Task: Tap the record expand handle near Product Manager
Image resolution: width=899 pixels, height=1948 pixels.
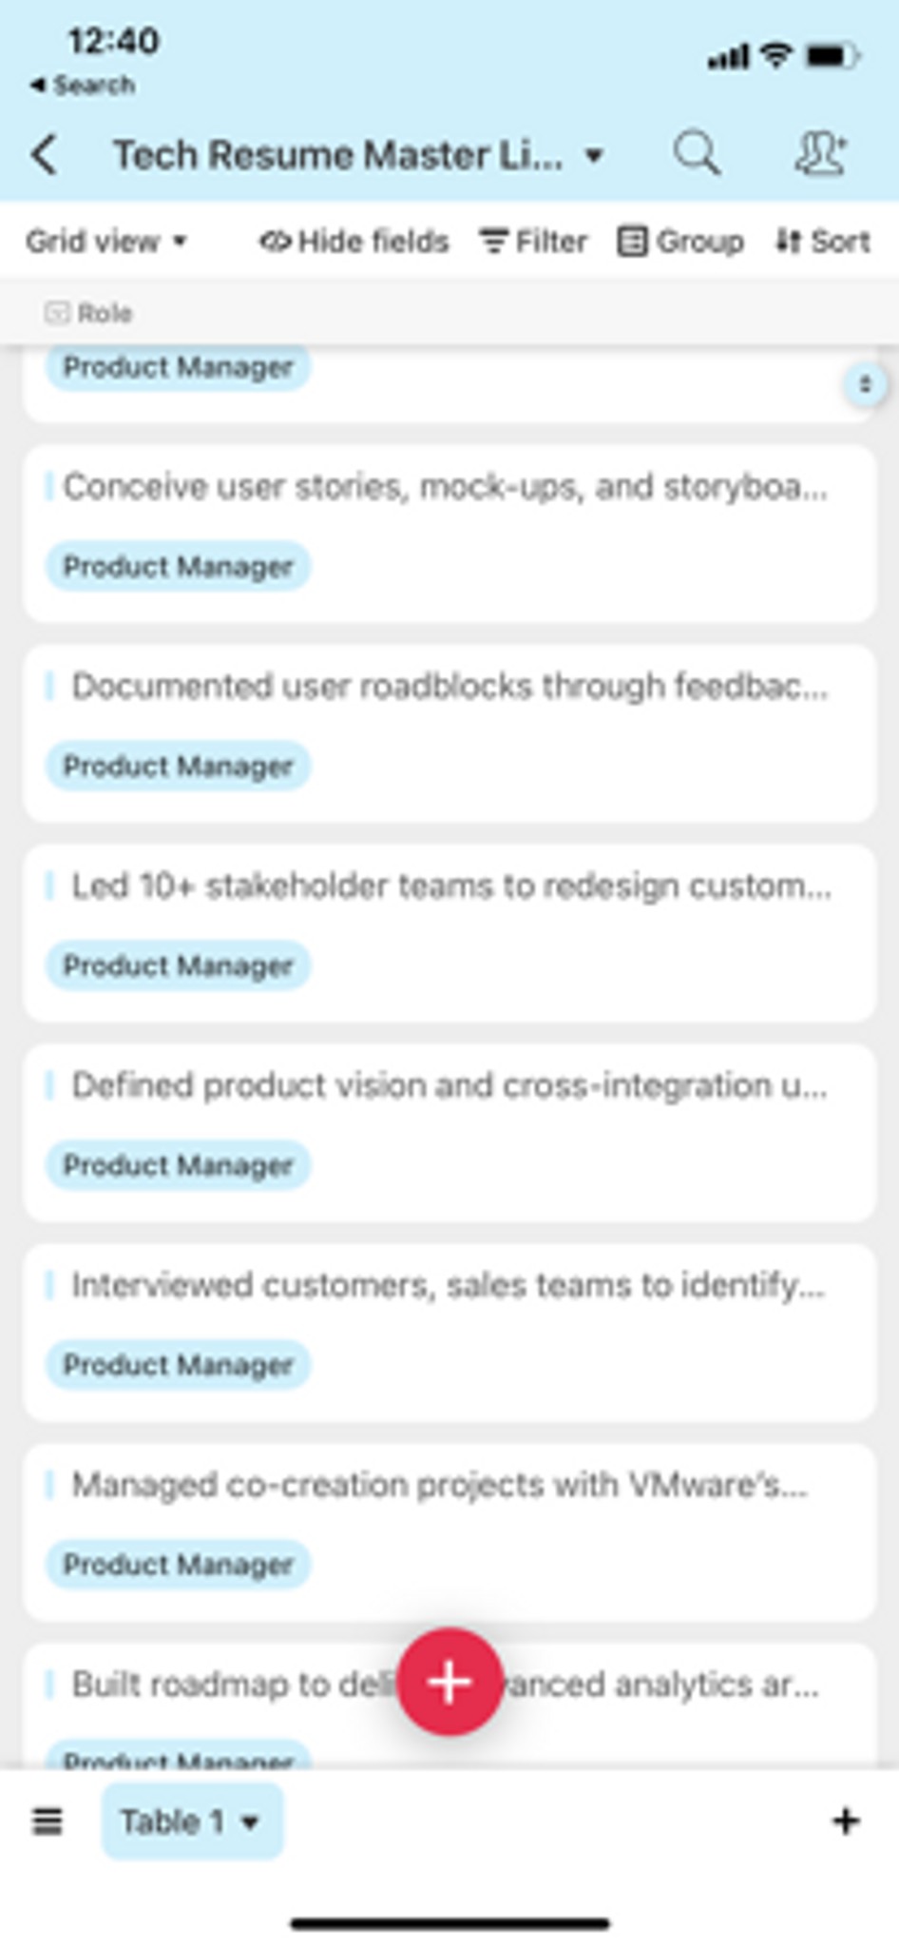Action: (863, 386)
